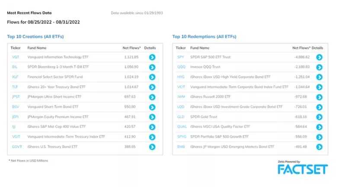Open details arrow for HYG row
The image size is (346, 187).
(x=319, y=77)
